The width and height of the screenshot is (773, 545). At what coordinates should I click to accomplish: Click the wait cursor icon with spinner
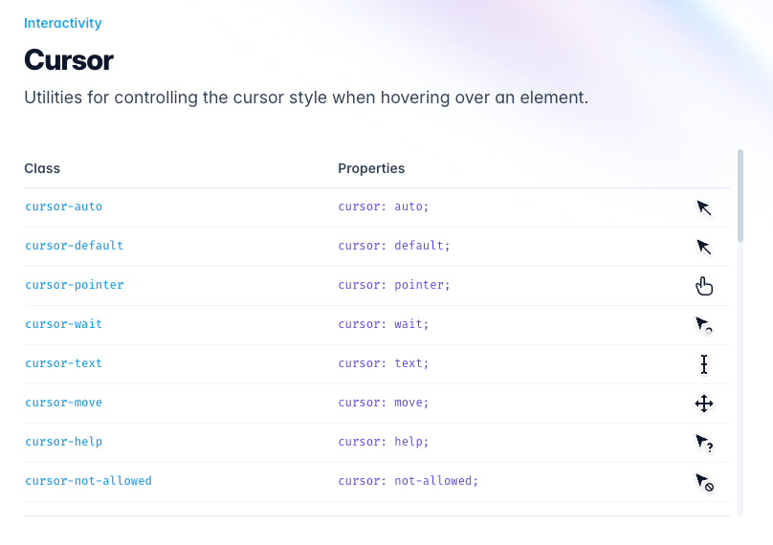tap(704, 325)
